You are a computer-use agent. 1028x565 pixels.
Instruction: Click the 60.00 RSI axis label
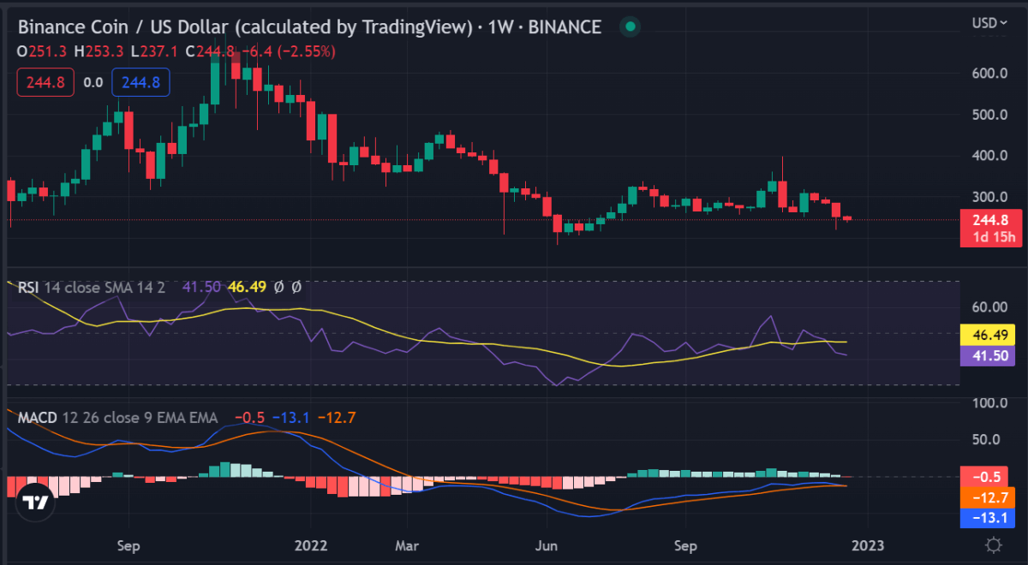coord(989,306)
